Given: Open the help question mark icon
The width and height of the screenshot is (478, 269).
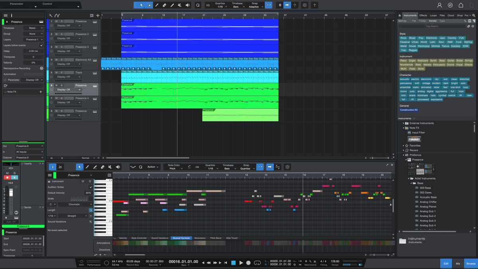Looking at the screenshot, I should [x=315, y=5].
